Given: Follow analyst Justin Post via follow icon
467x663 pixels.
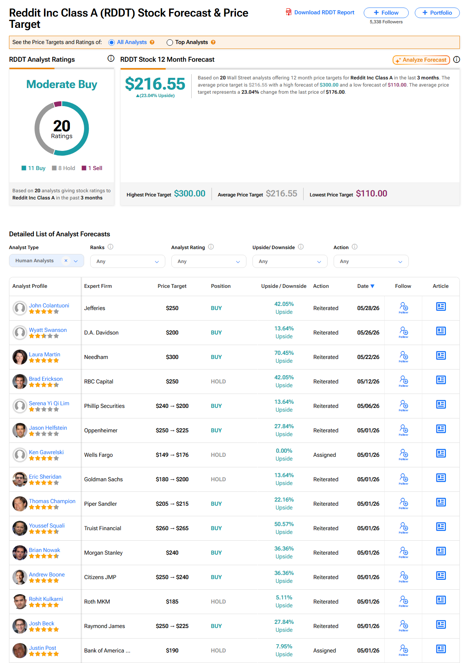Looking at the screenshot, I should click(404, 650).
